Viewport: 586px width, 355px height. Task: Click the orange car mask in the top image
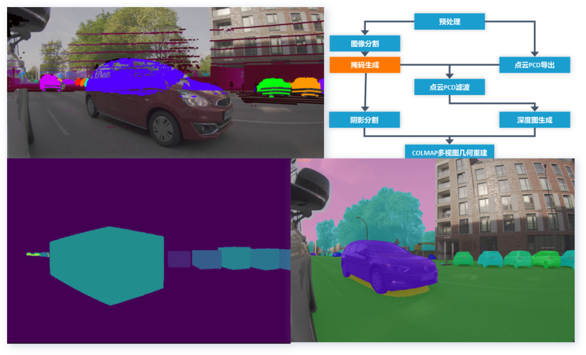pyautogui.click(x=306, y=86)
